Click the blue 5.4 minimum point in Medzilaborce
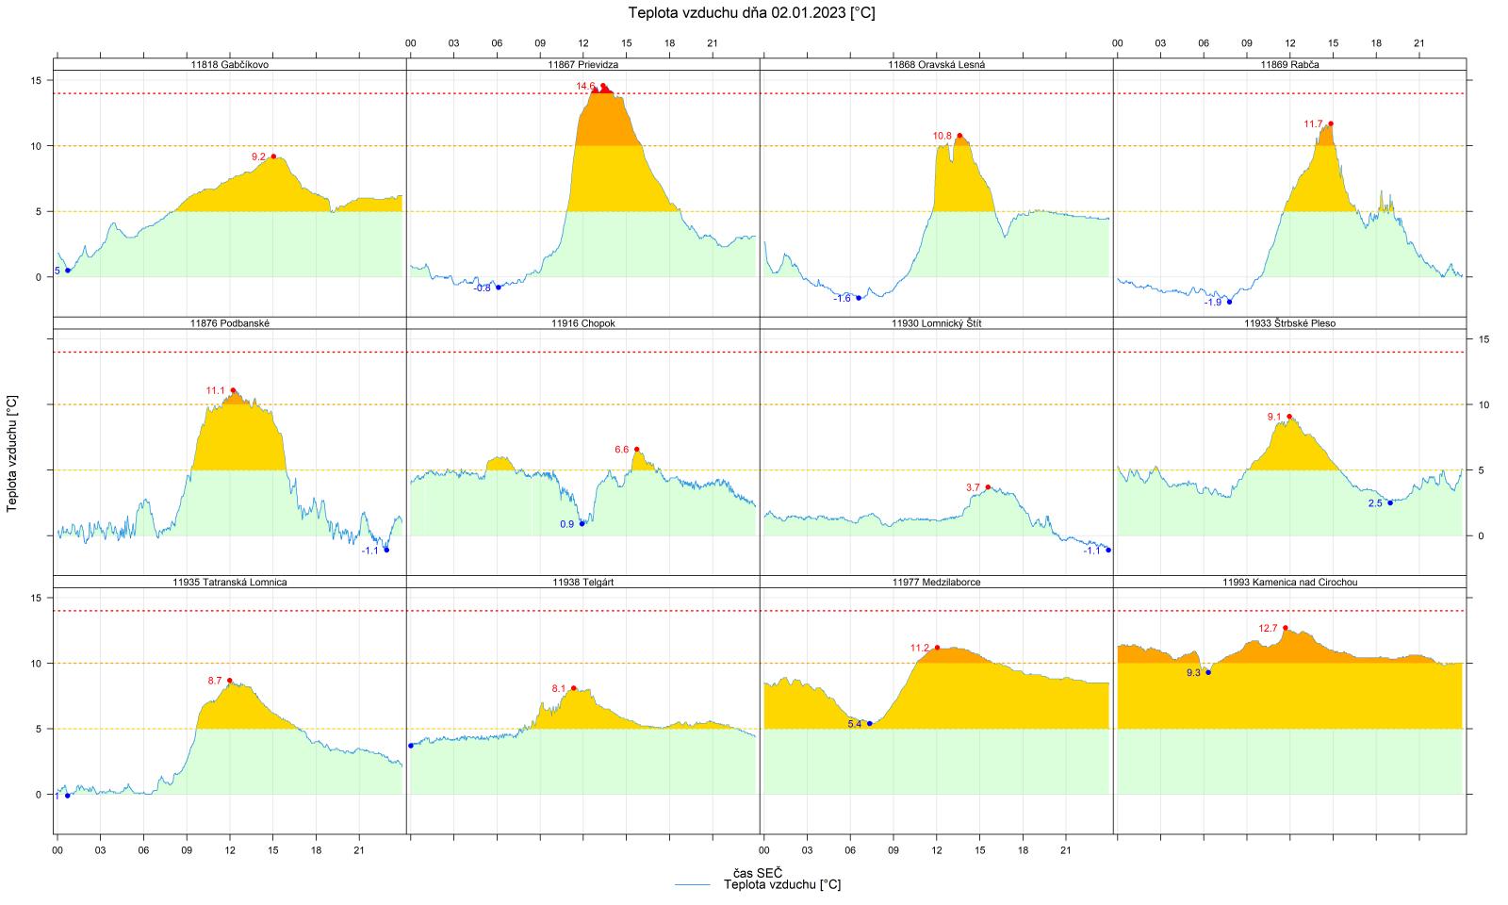Viewport: 1508px width, 905px height. point(869,724)
